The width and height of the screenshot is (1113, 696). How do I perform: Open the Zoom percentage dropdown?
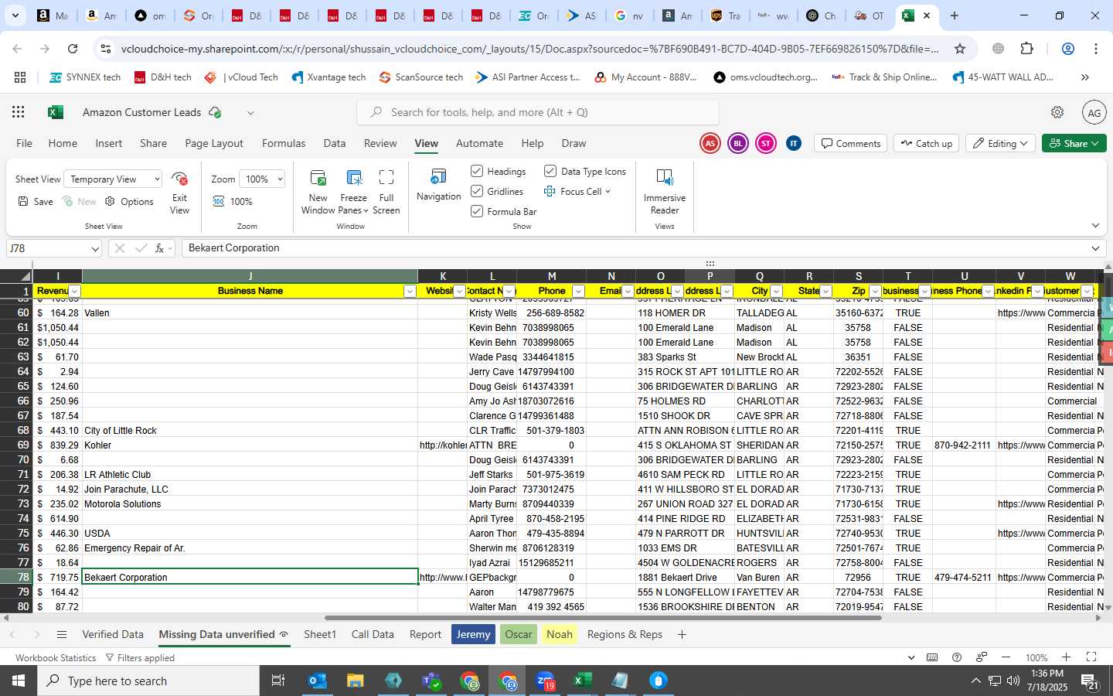(x=261, y=179)
